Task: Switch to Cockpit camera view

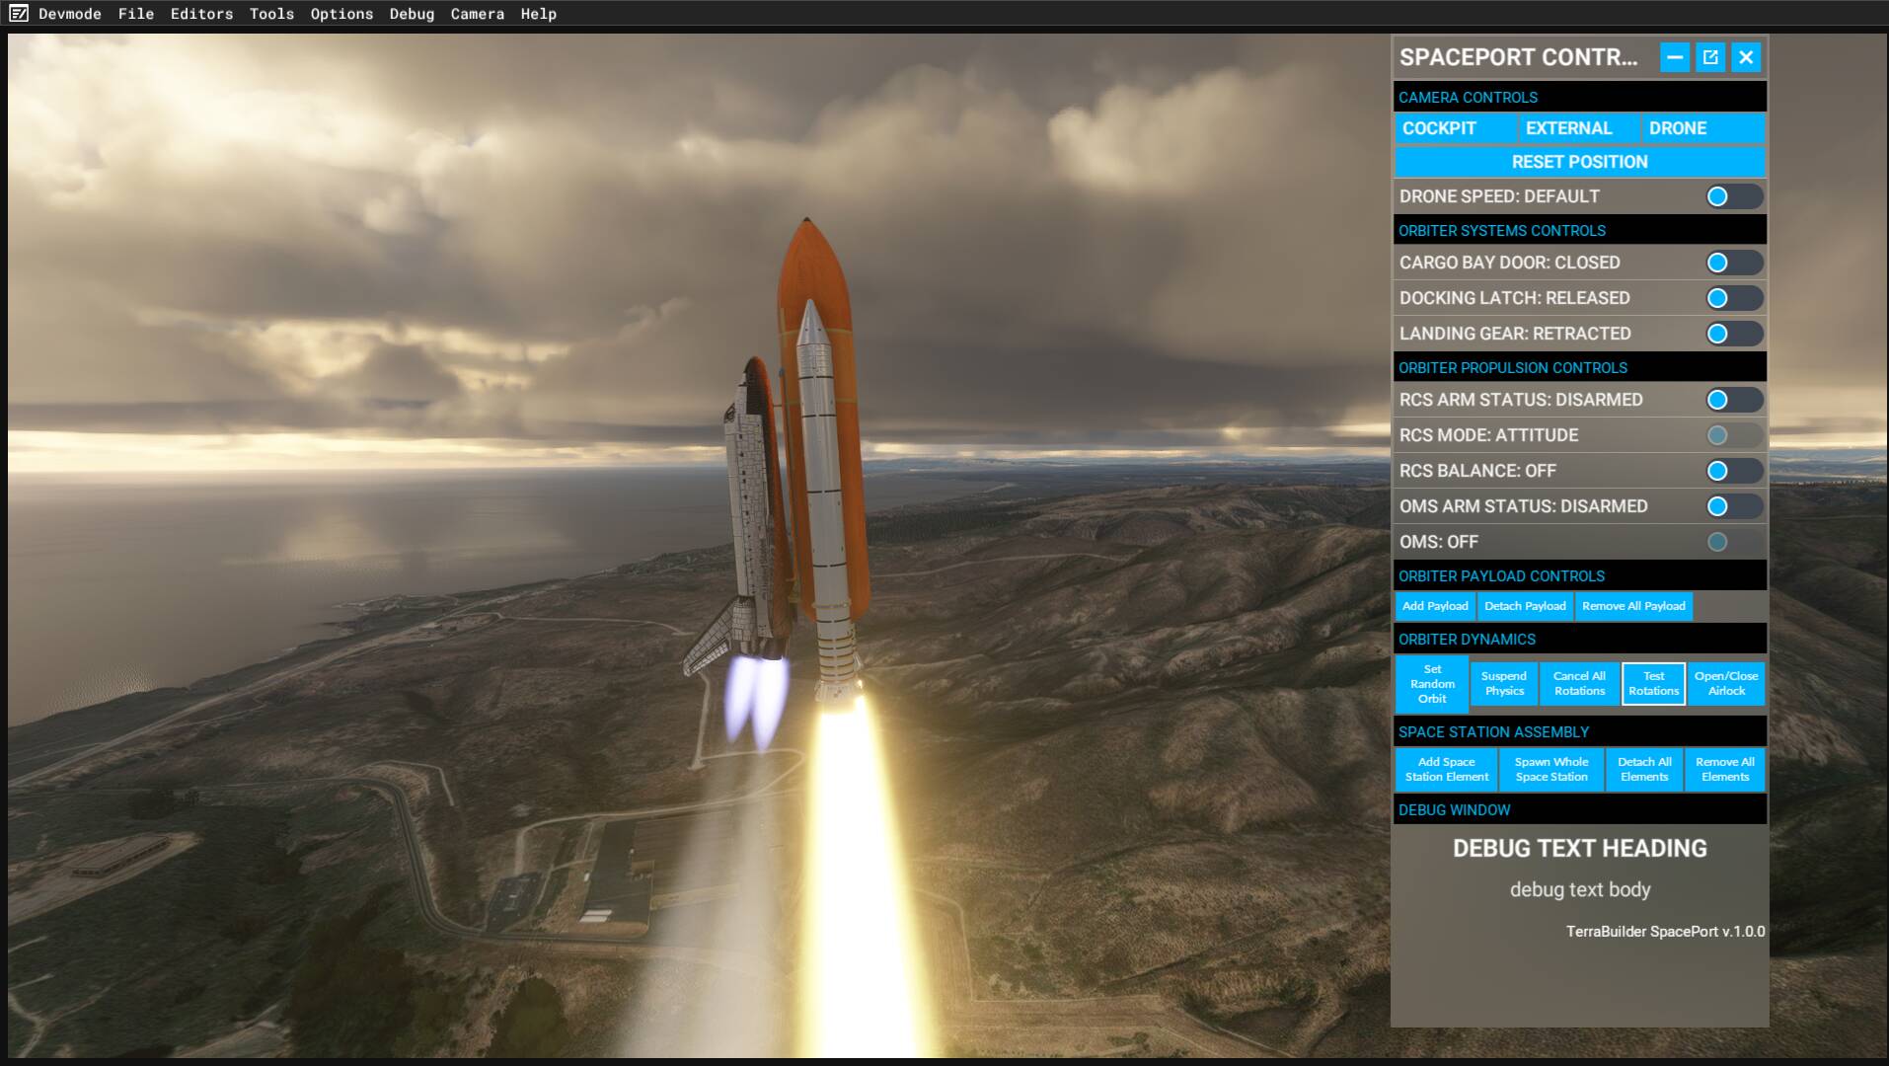Action: (1456, 128)
